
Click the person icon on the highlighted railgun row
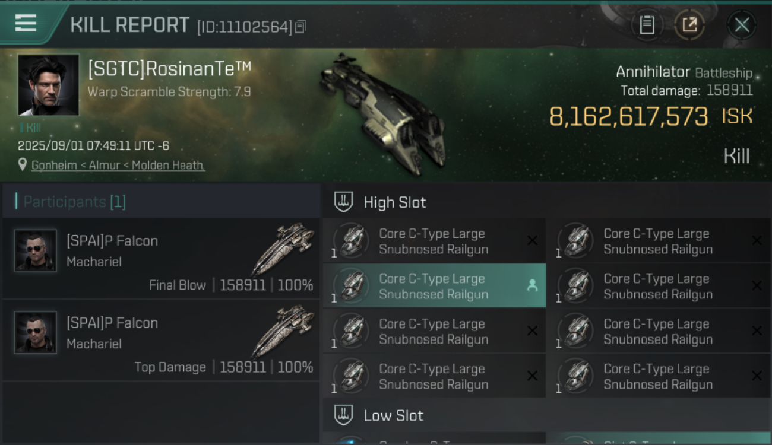532,286
